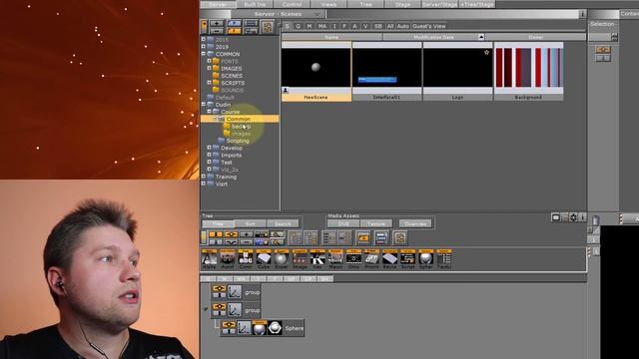The image size is (639, 359).
Task: Select the Expert plugin icon
Action: click(x=282, y=259)
